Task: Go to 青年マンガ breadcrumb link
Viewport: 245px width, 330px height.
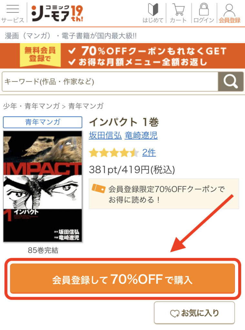Action: (86, 106)
